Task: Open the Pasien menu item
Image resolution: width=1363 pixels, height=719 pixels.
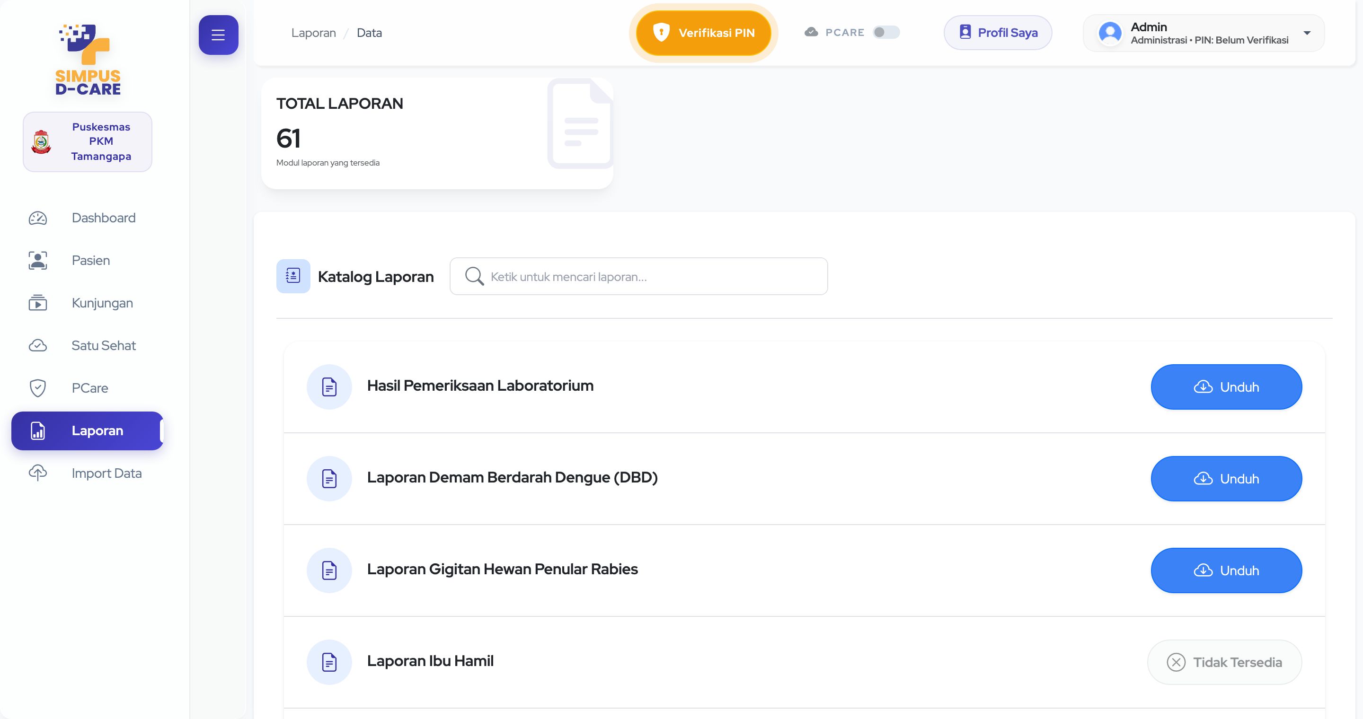Action: pos(87,261)
